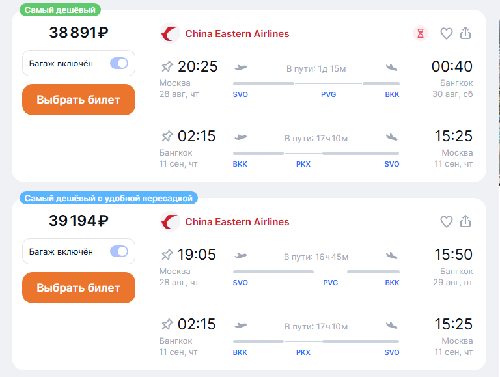This screenshot has width=500, height=377.
Task: Pin the 20:25 Moscow departure flight
Action: pos(167,66)
